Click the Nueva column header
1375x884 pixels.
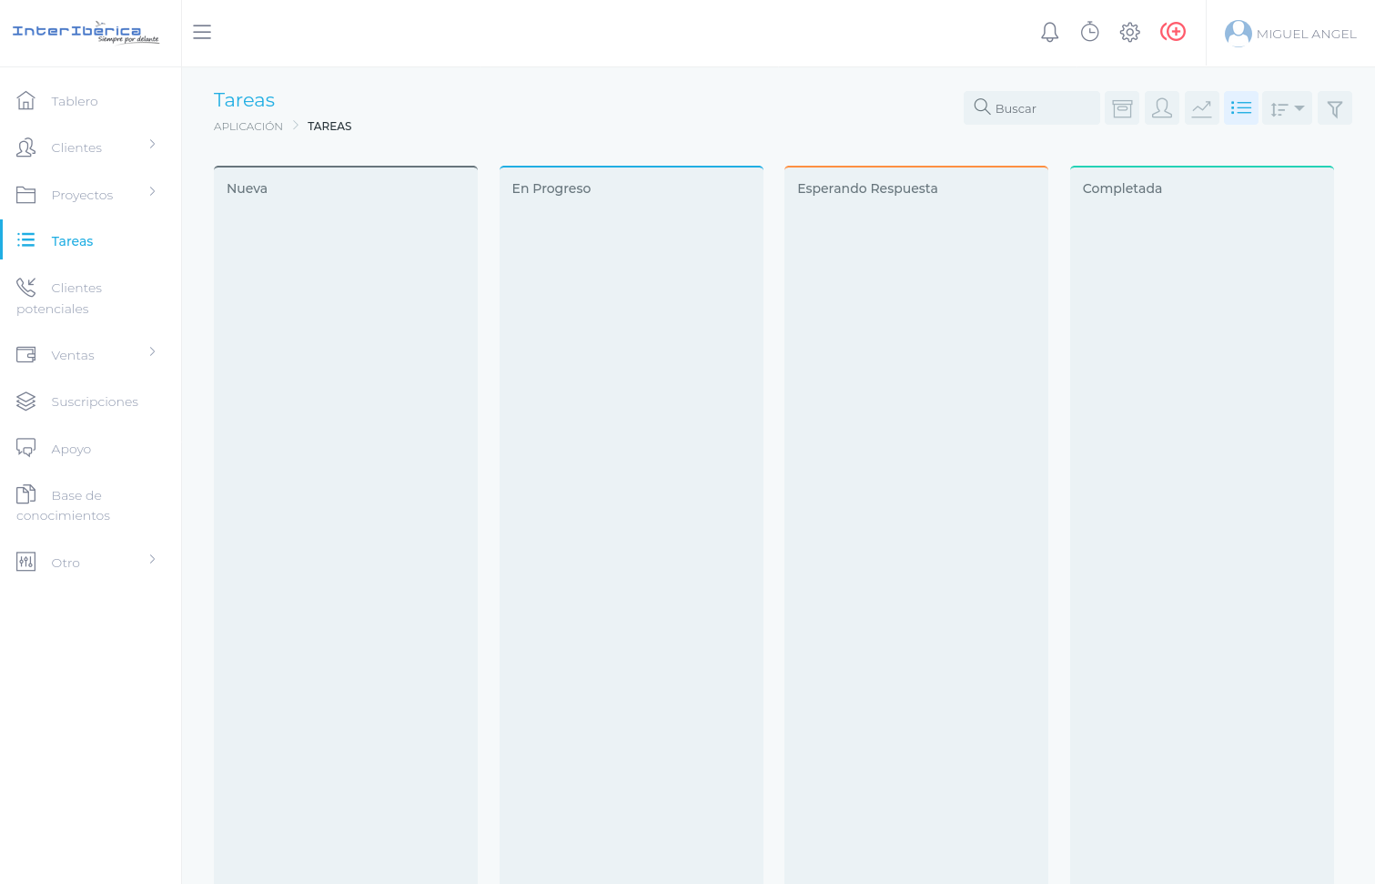click(x=247, y=188)
